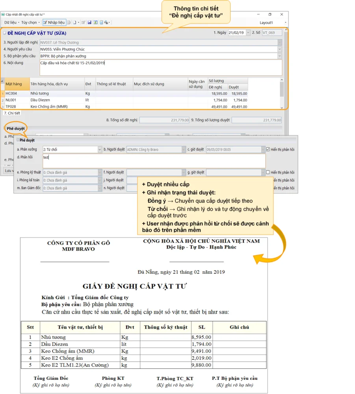355x394 pixels.
Task: Open the Người yêu cầu dropdown list
Action: (x=280, y=49)
